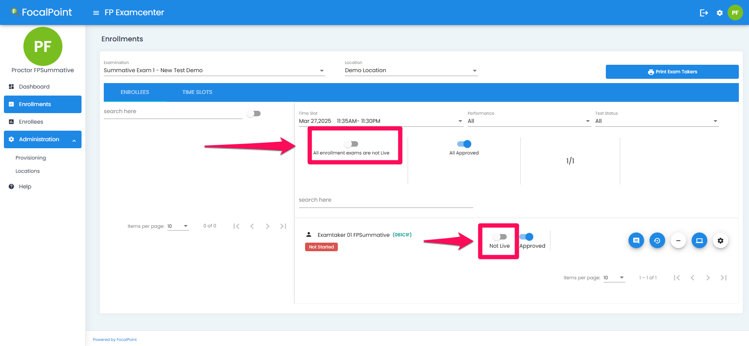Go to first page in enrollees pagination
Screen dimensions: 749x346
coord(236,226)
